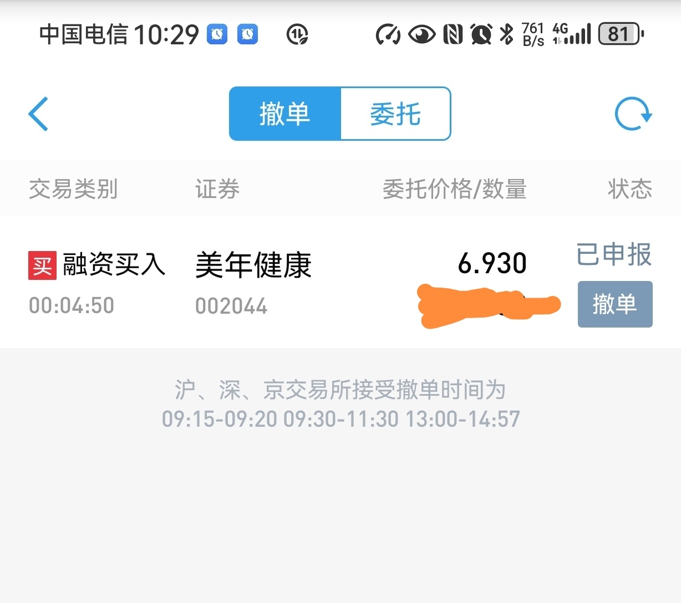The height and width of the screenshot is (603, 681).
Task: Tap the 美年健康 security name
Action: (x=253, y=265)
